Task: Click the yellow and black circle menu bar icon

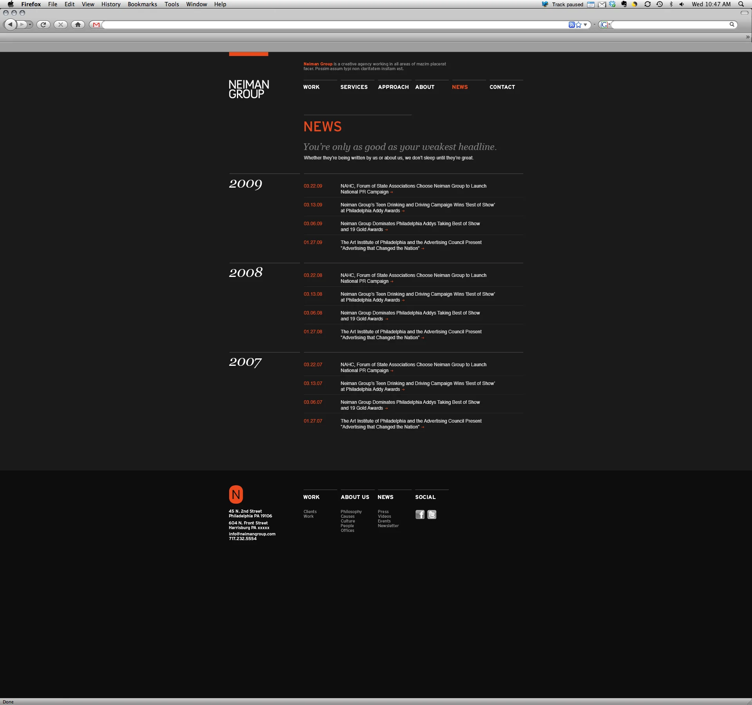Action: pos(635,4)
